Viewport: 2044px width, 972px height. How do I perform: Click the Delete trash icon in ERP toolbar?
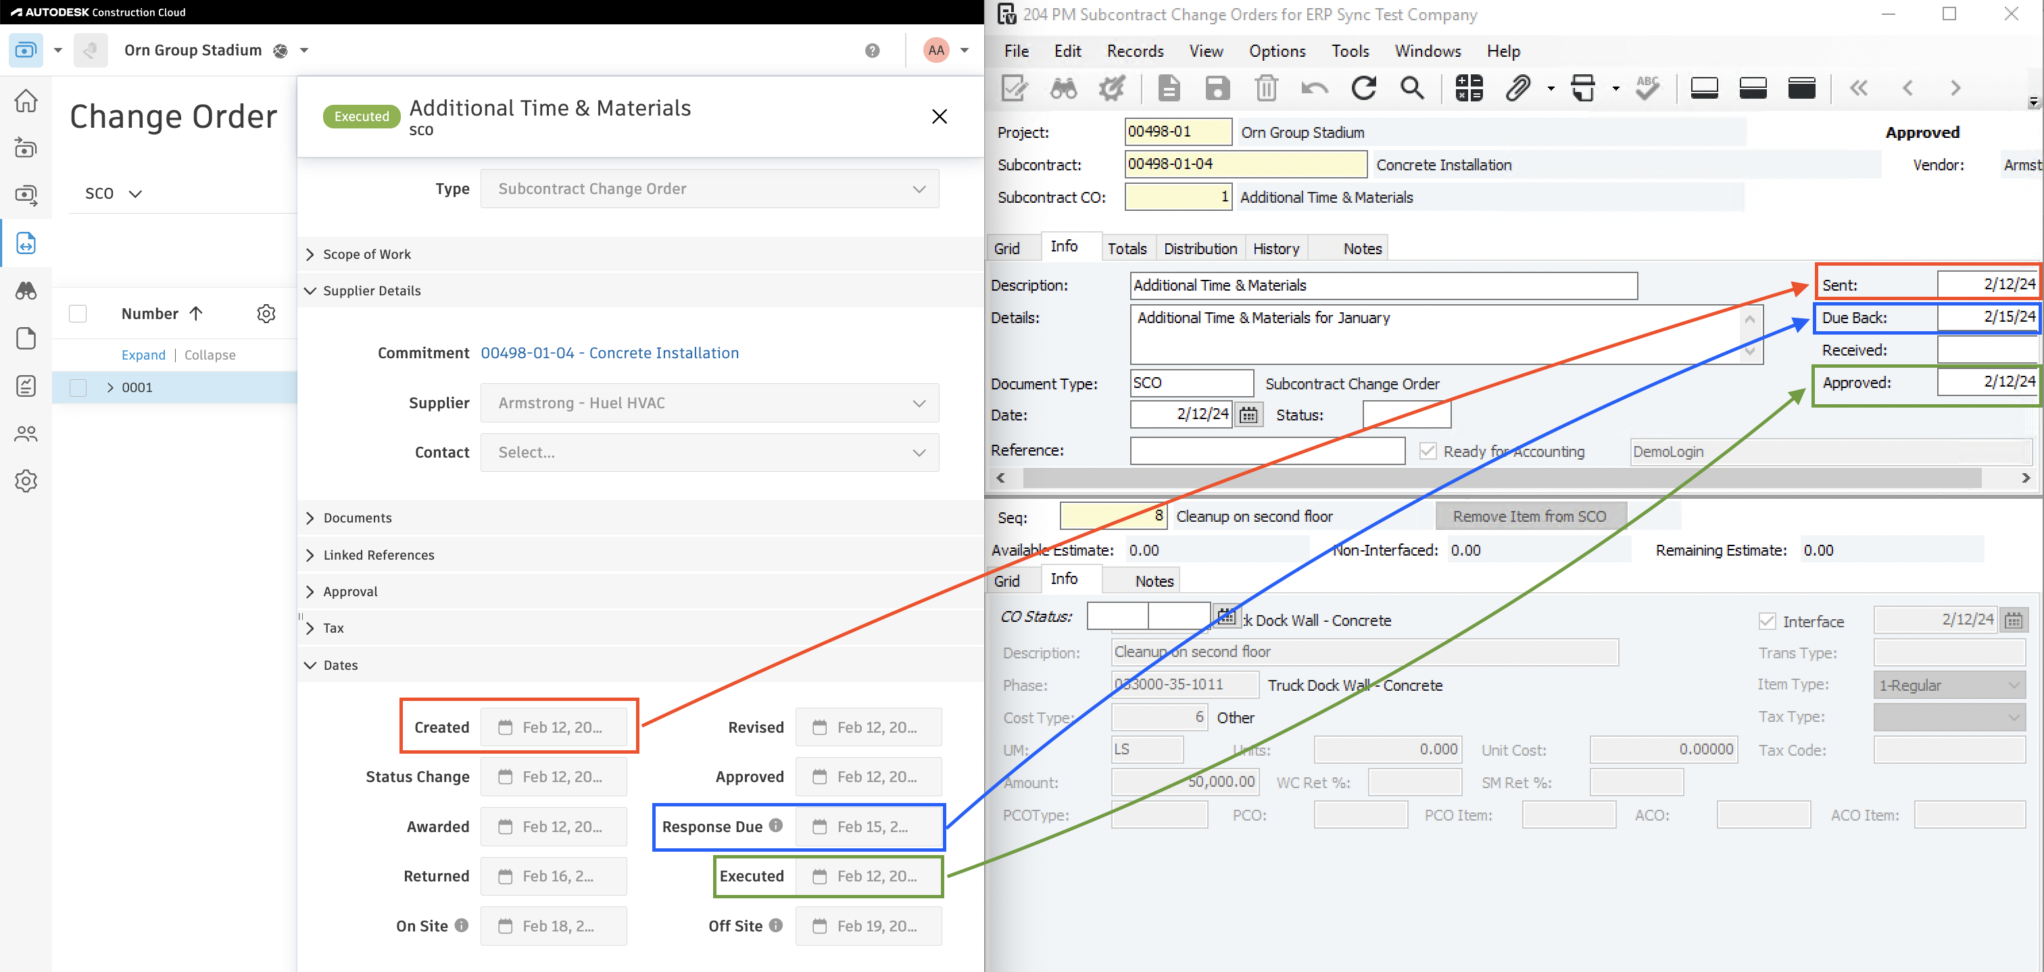pos(1267,88)
